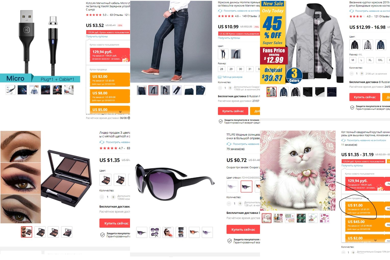The width and height of the screenshot is (390, 260).
Task: Click the plus quantity button for jeans
Action: [x=230, y=88]
